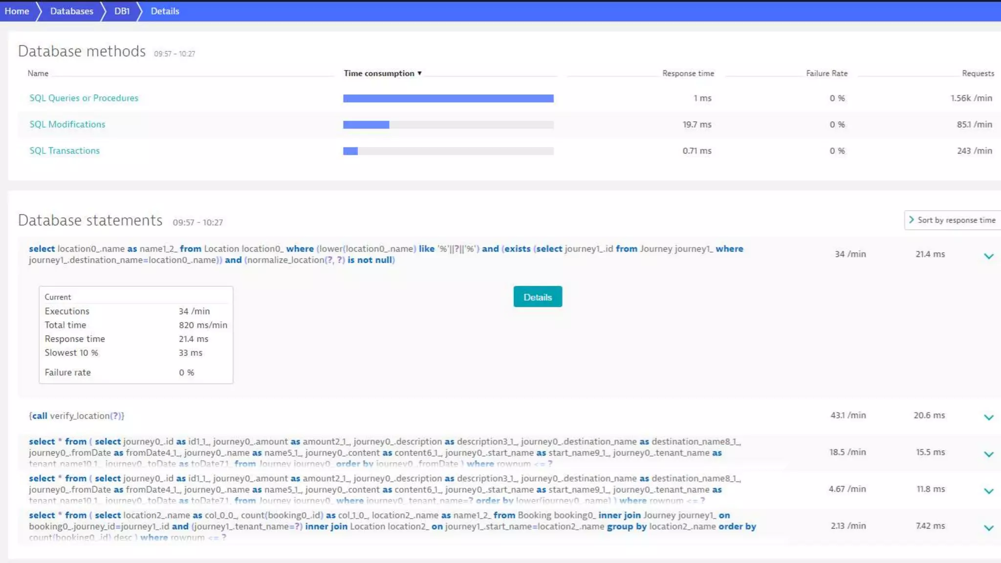This screenshot has width=1001, height=563.
Task: Click SQL Modifications time consumption bar
Action: pyautogui.click(x=366, y=125)
